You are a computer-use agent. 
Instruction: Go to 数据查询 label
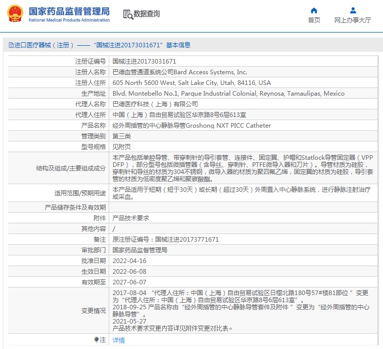tap(147, 14)
